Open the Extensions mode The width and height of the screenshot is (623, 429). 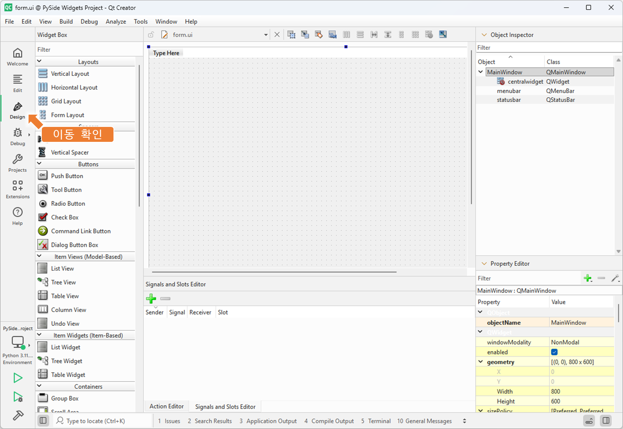(x=18, y=190)
